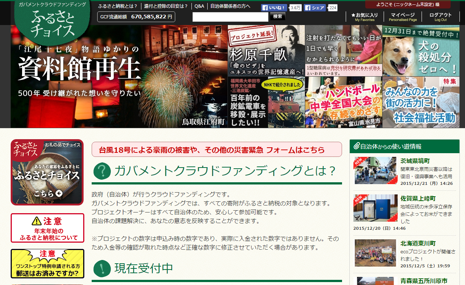465x285 pixels.
Task: Open the ふるさとチョイス お礼の品 side banner
Action: pos(47,172)
